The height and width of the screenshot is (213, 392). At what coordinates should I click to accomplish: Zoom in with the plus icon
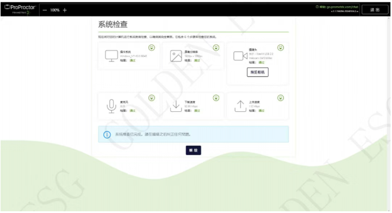(x=65, y=10)
